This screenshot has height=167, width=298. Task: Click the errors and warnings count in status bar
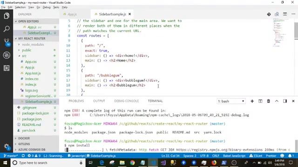point(34,156)
